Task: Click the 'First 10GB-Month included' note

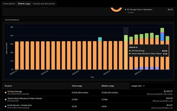Action: coord(18,94)
